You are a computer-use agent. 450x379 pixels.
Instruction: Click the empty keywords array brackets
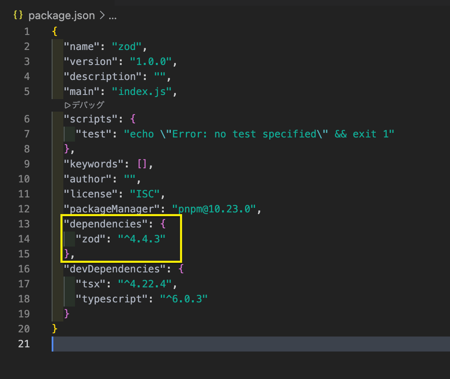pos(142,164)
